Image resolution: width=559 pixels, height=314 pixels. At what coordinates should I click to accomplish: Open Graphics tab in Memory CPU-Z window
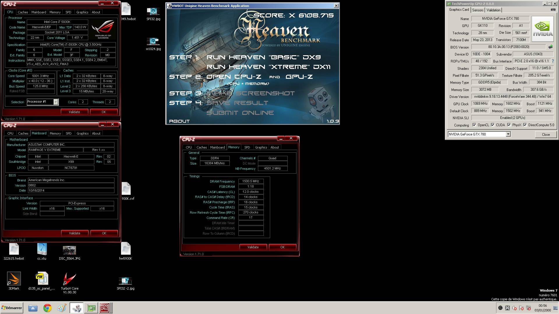click(x=261, y=147)
